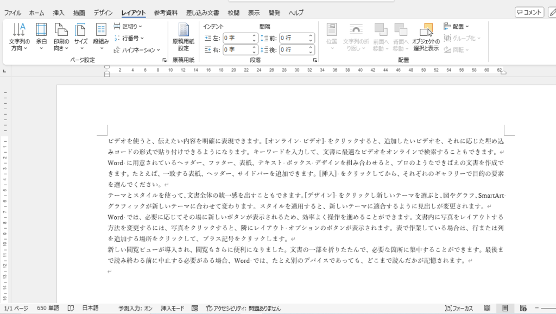Viewport: 556px width, 314px height.
Task: Open the 文字列の方向 text direction menu
Action: point(19,37)
